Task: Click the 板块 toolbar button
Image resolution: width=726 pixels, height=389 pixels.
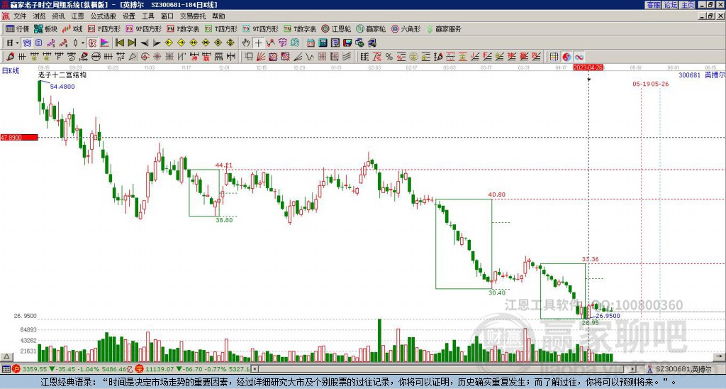Action: 45,28
